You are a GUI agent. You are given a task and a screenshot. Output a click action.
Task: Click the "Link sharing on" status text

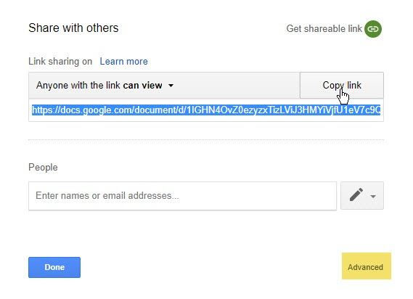(x=60, y=62)
